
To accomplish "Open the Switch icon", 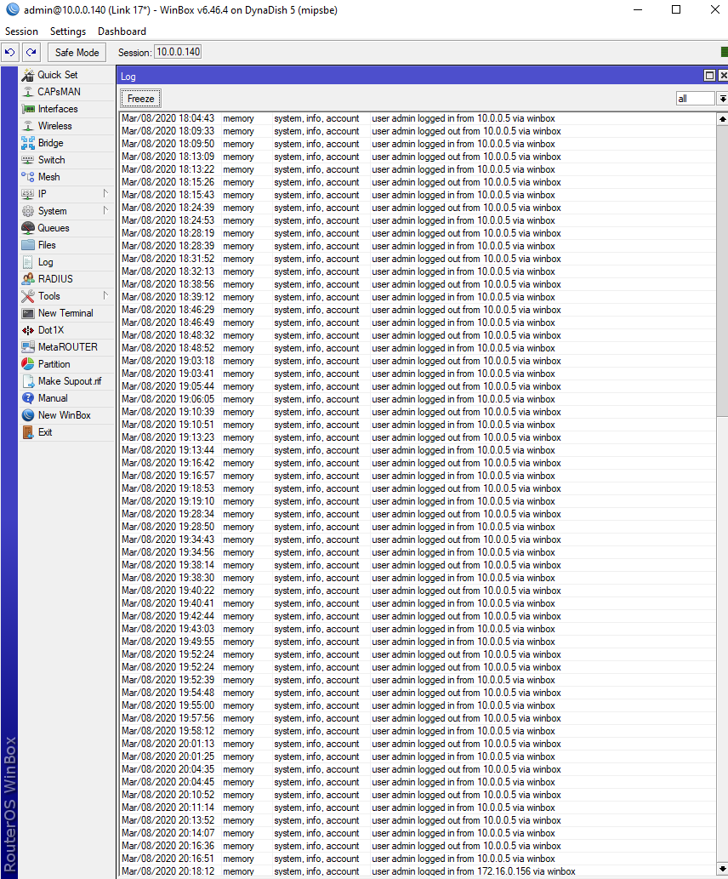I will [x=28, y=160].
